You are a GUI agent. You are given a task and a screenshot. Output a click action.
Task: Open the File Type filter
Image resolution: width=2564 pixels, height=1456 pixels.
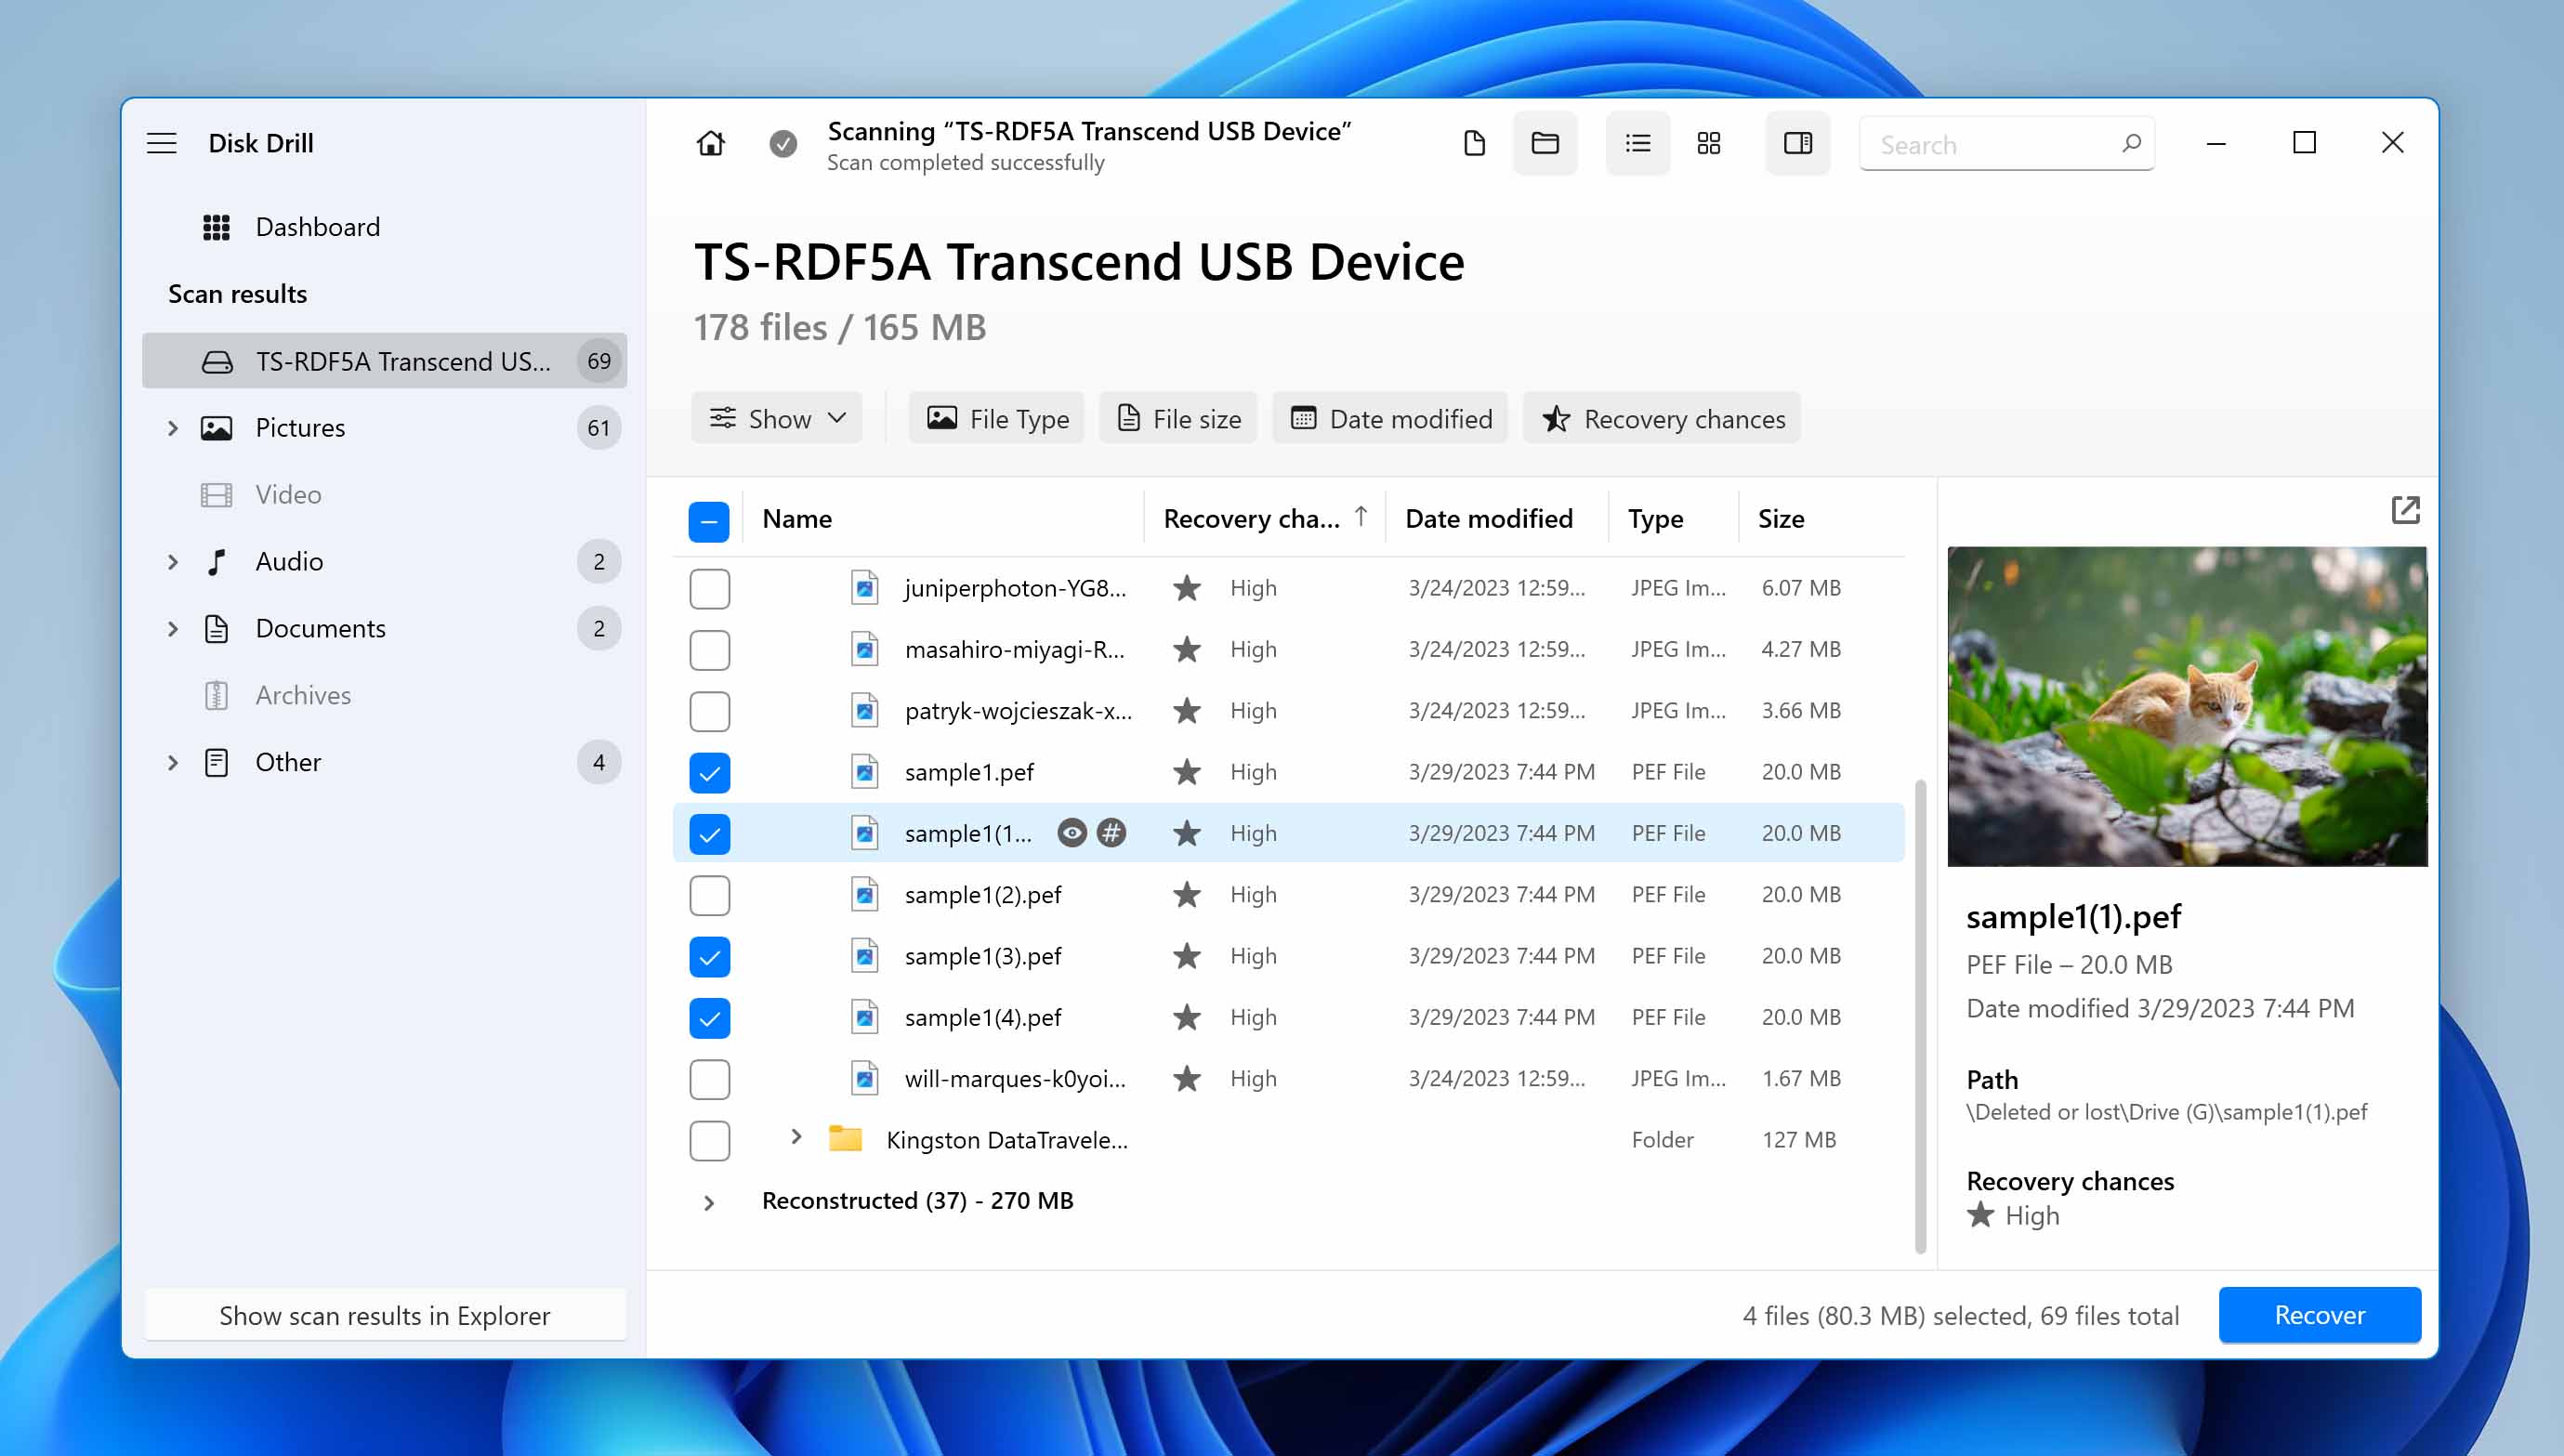[x=996, y=418]
